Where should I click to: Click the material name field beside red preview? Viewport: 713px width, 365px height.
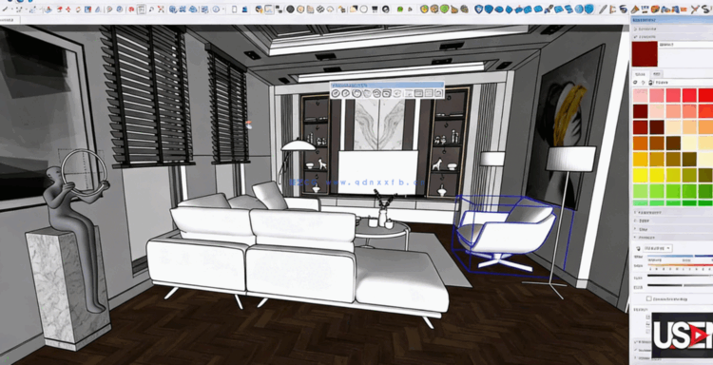[685, 45]
